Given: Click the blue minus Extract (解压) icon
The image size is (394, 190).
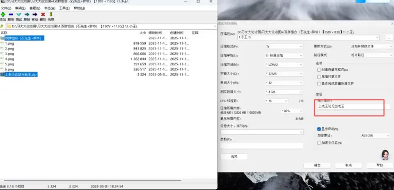Looking at the screenshot, I should (x=11, y=15).
